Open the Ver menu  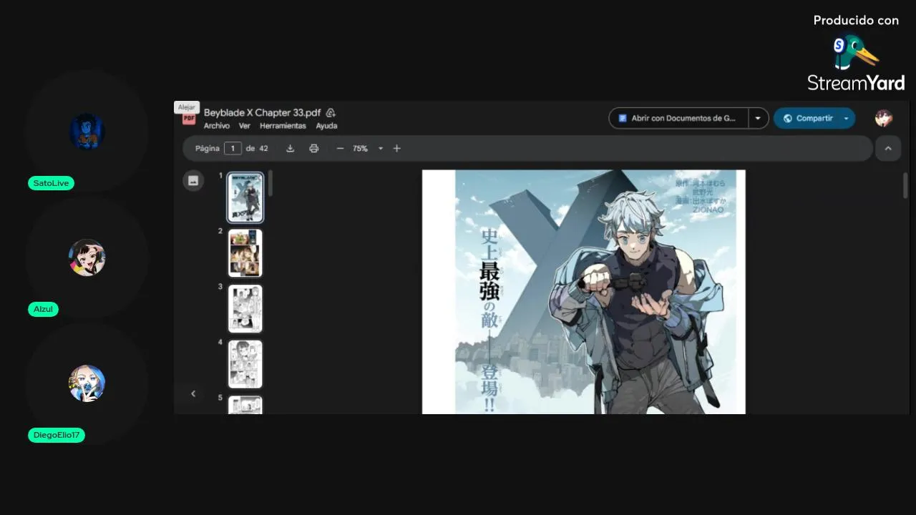tap(245, 126)
